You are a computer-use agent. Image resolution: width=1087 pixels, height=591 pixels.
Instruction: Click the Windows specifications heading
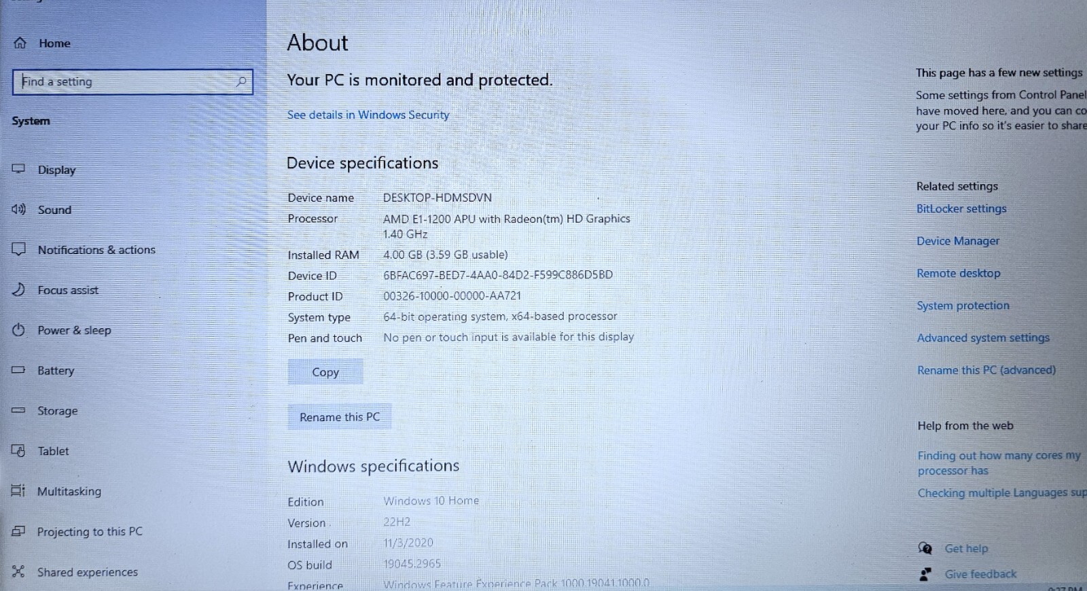click(374, 466)
